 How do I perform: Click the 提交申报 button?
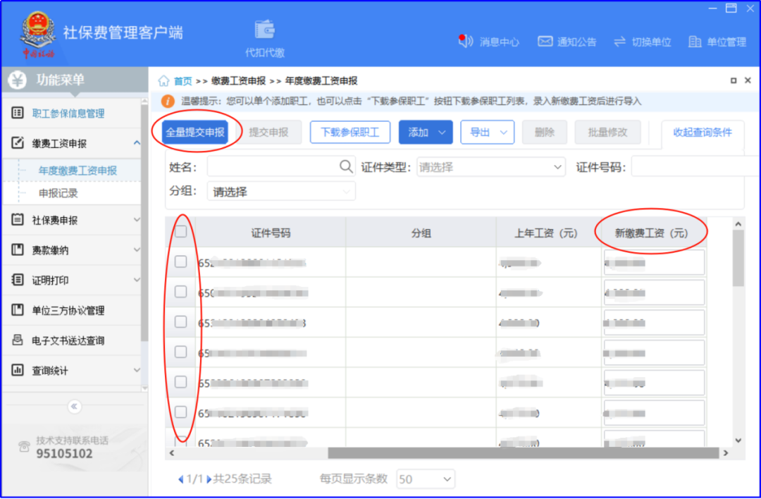click(269, 132)
